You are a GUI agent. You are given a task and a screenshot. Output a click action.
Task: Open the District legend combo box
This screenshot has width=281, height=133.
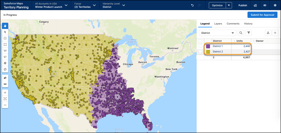pos(218,33)
